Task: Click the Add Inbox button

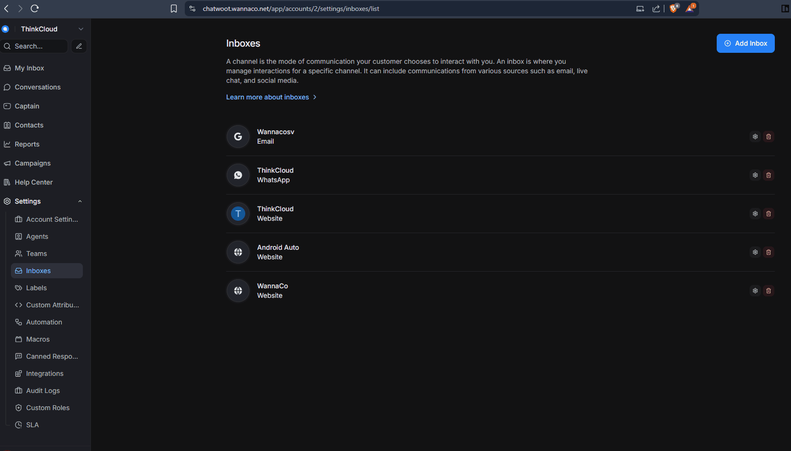Action: pos(745,43)
